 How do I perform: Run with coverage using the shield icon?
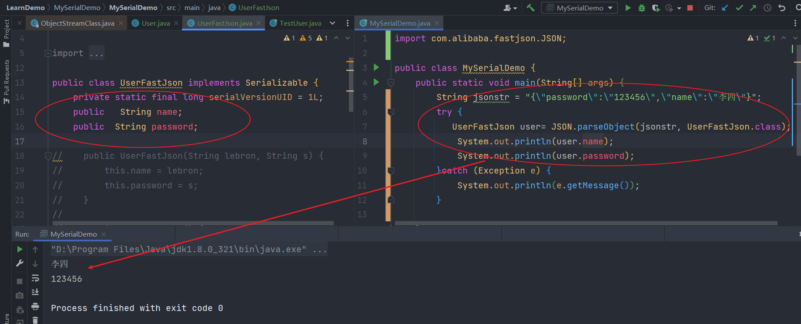coord(656,8)
